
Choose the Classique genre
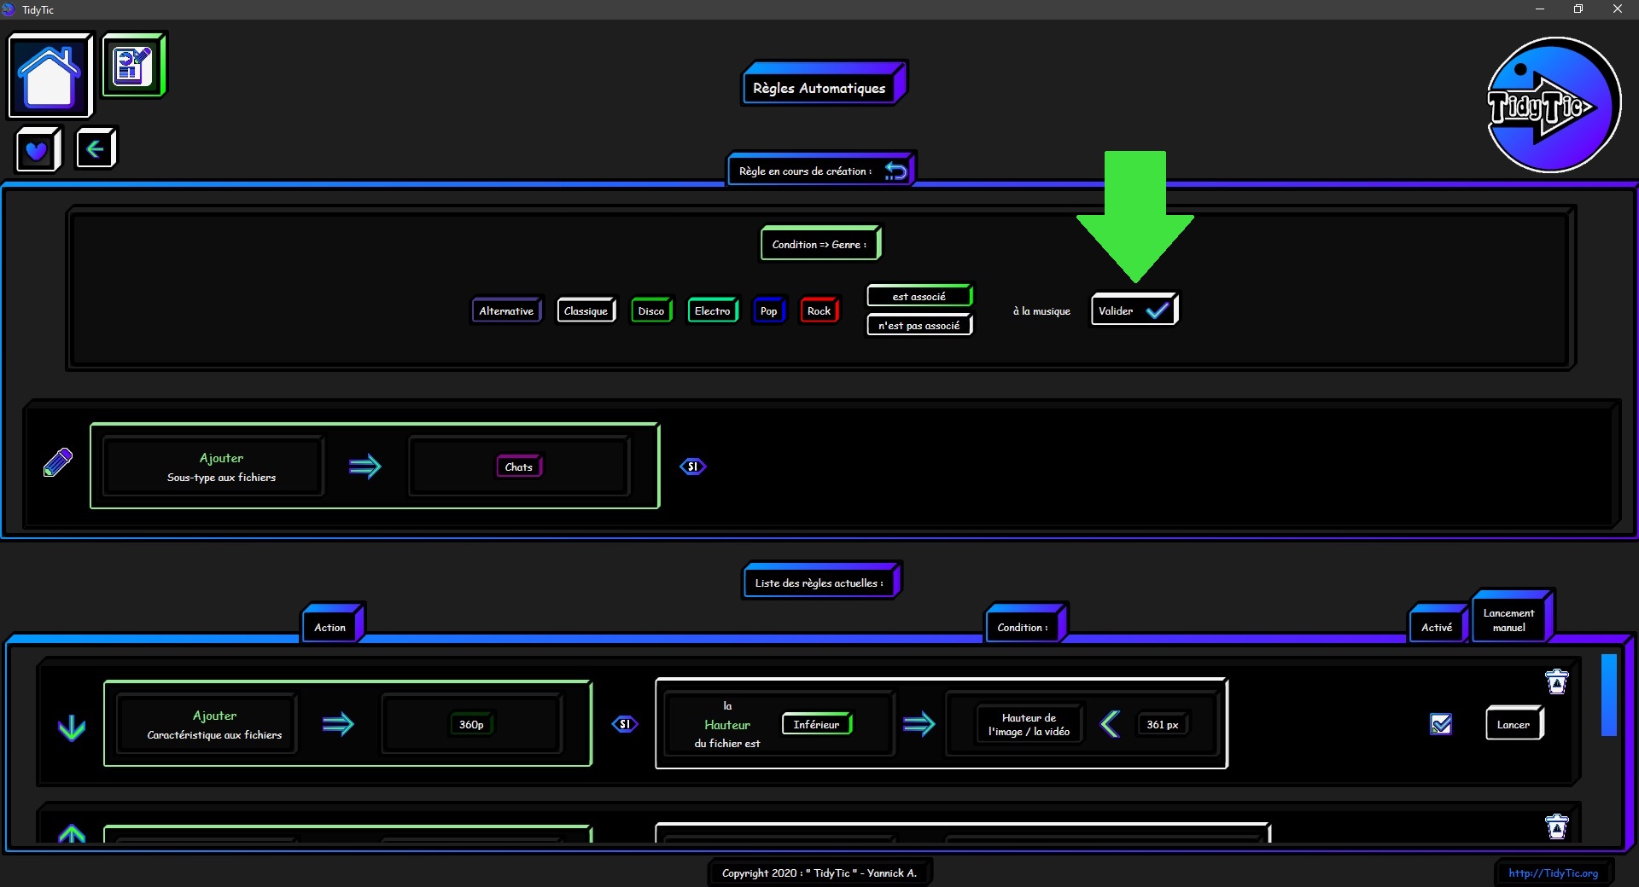(x=586, y=310)
